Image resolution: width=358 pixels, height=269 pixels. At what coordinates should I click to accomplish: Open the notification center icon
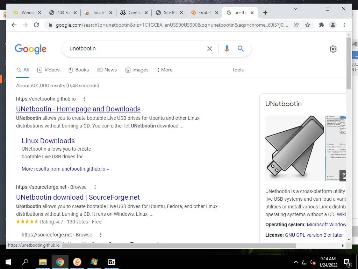click(x=347, y=262)
